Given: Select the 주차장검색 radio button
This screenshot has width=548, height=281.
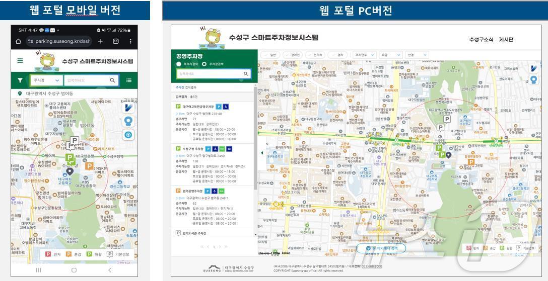Looking at the screenshot, I should 204,64.
